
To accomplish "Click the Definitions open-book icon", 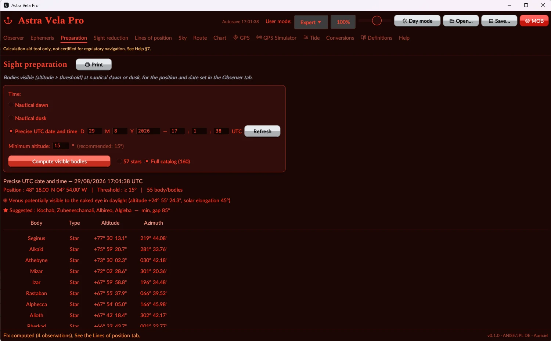I will [x=363, y=37].
